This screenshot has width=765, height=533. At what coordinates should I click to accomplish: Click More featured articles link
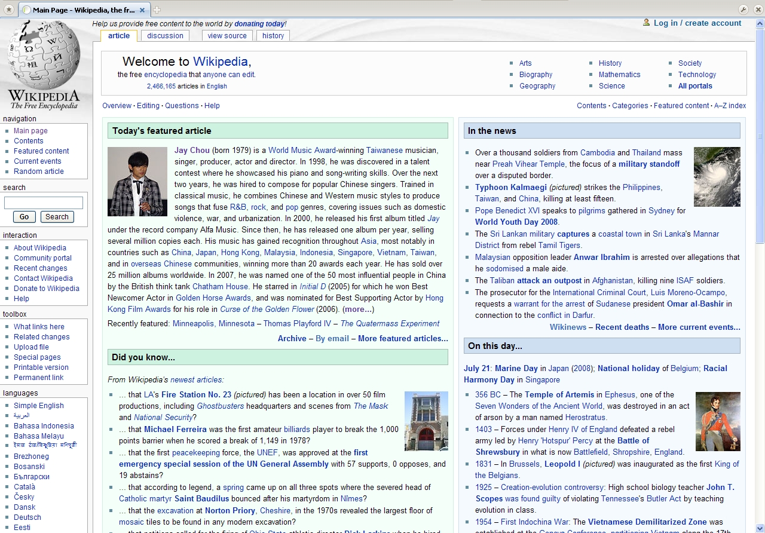tap(403, 339)
